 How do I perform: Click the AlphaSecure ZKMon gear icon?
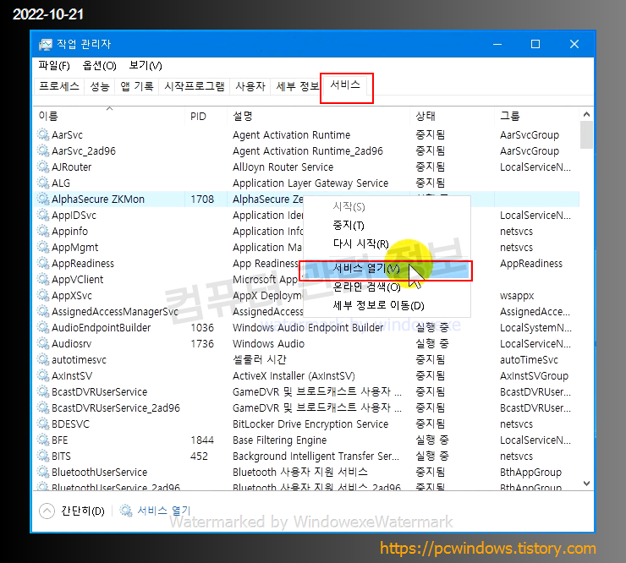43,199
